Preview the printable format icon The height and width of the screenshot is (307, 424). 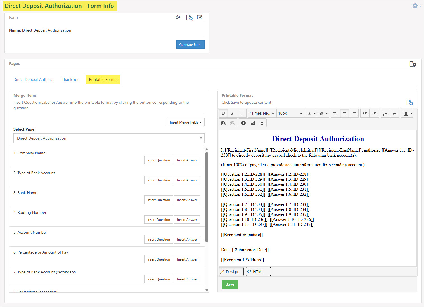click(410, 103)
